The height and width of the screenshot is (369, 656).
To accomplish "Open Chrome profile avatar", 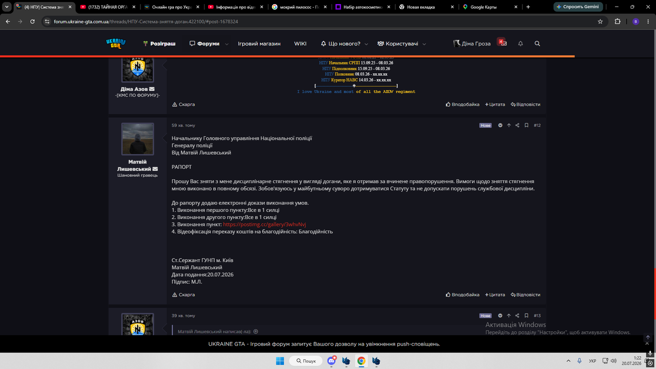I will tap(636, 22).
